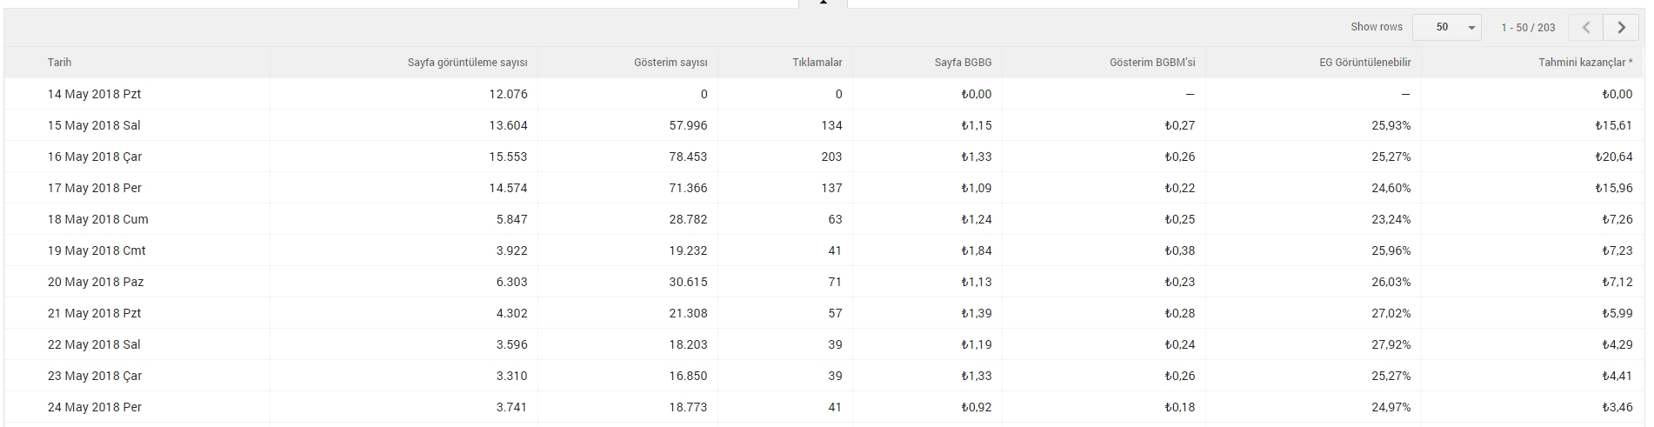Select the 14 May 2018 Pzt row

click(824, 94)
